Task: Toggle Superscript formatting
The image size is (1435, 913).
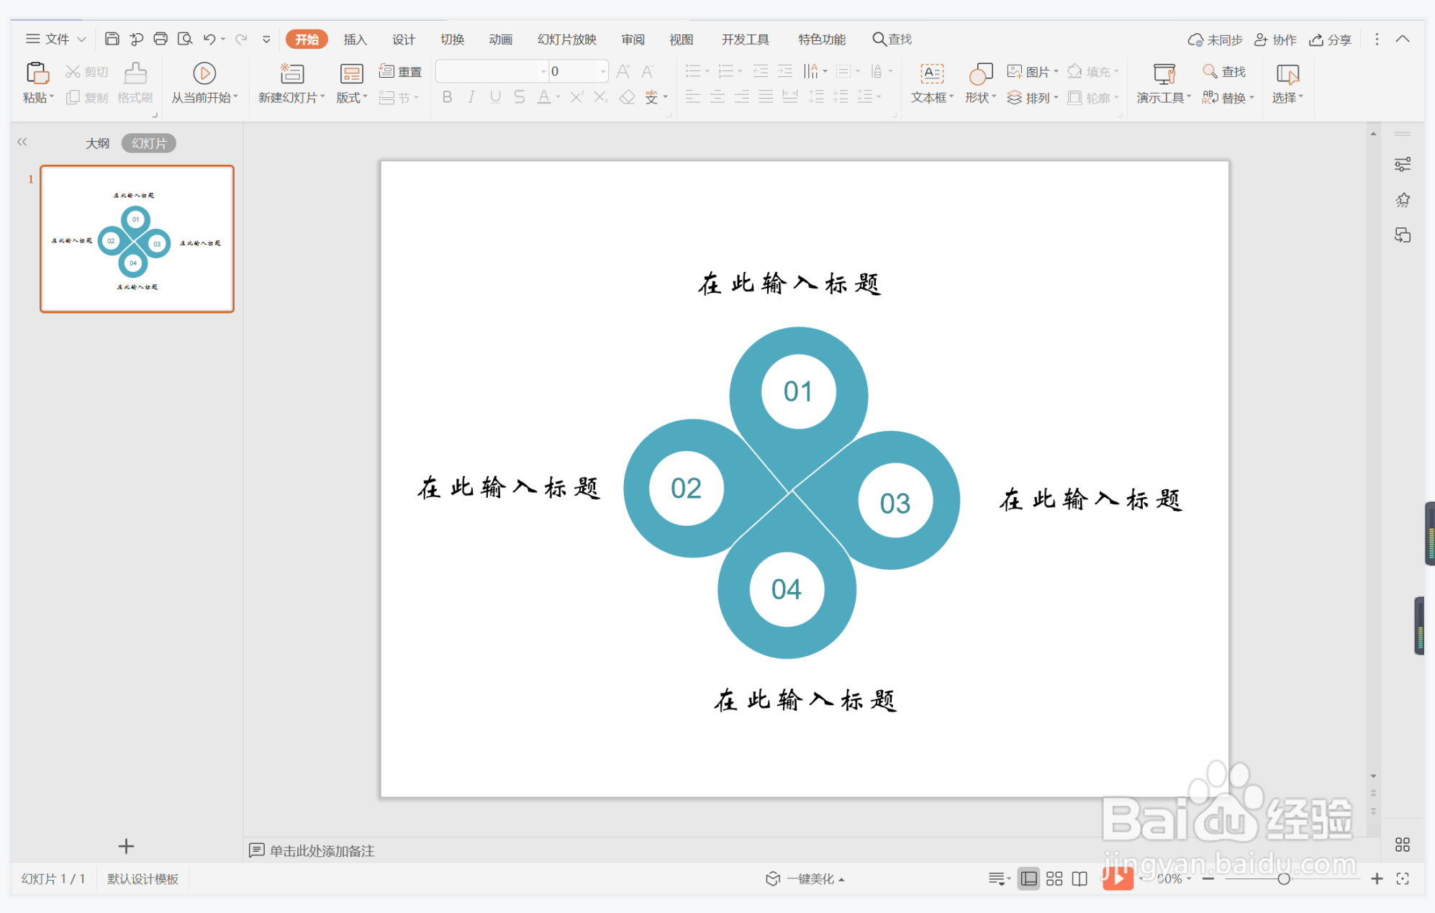Action: point(576,97)
